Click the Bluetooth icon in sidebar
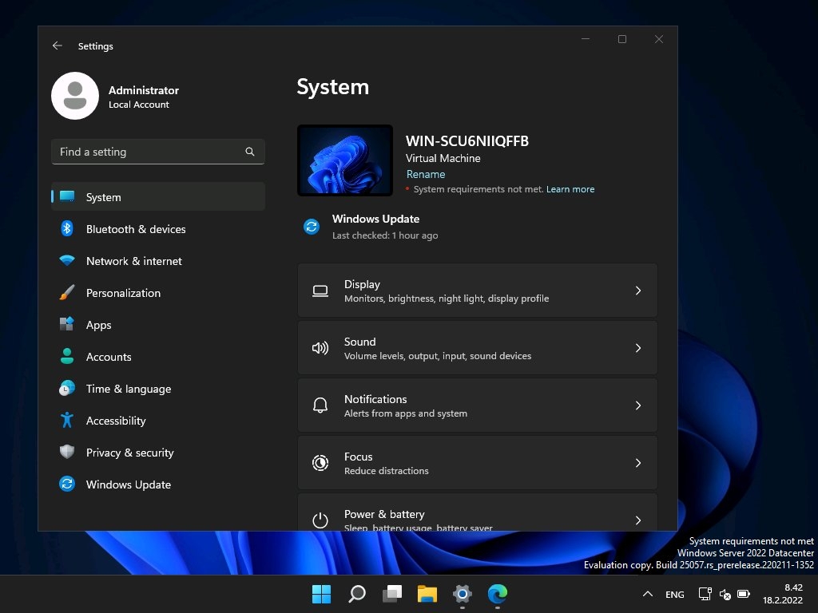 click(x=67, y=228)
